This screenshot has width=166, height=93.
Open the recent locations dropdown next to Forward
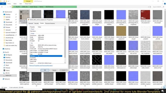tap(8, 7)
